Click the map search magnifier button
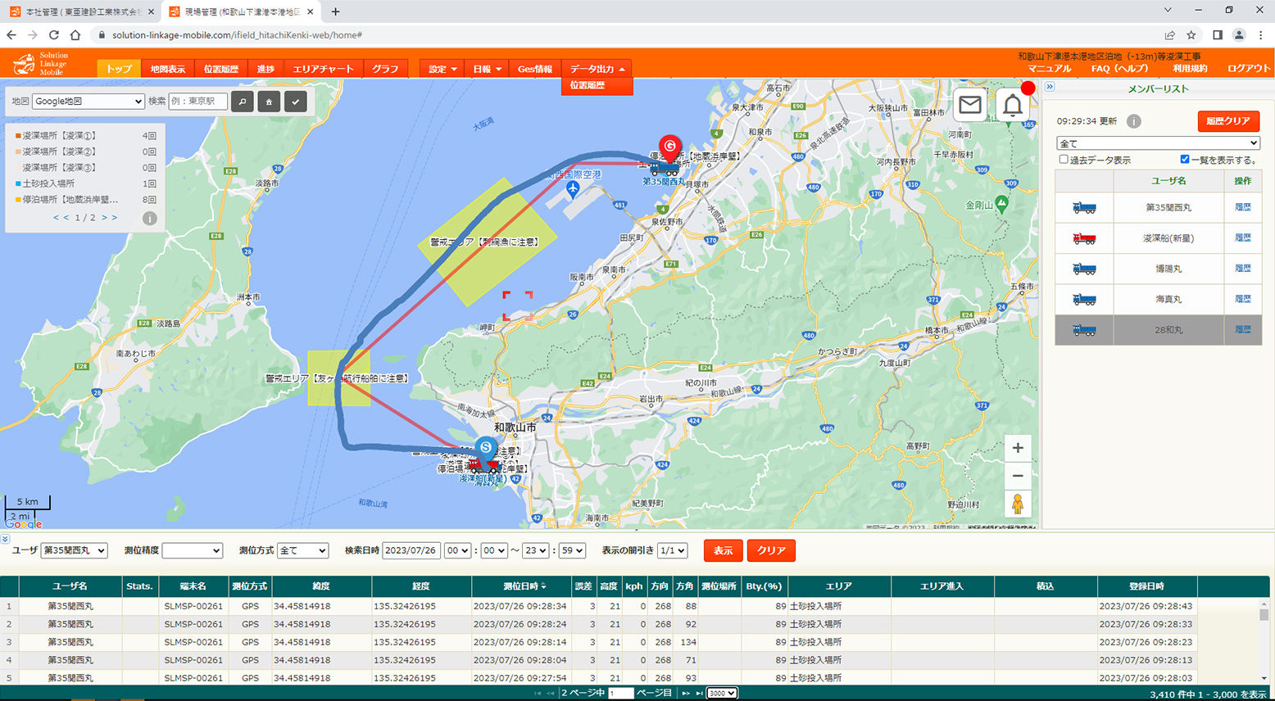1275x701 pixels. click(242, 102)
